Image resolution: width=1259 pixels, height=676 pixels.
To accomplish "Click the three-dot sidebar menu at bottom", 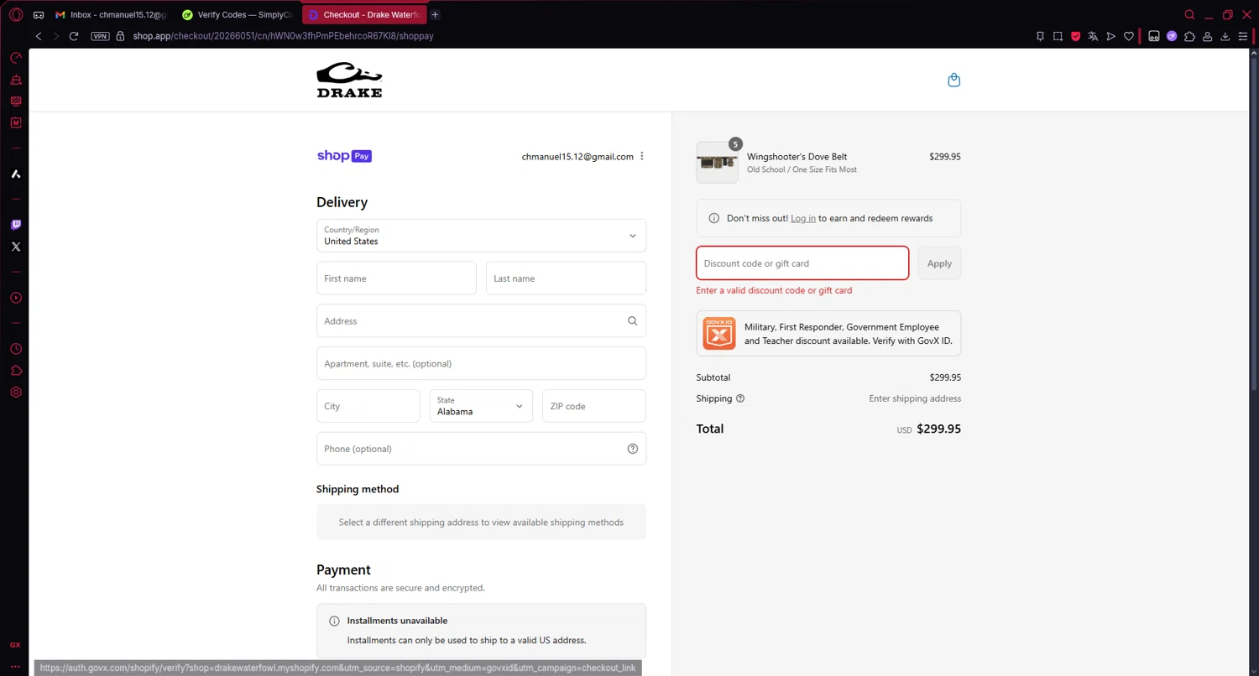I will coord(15,666).
